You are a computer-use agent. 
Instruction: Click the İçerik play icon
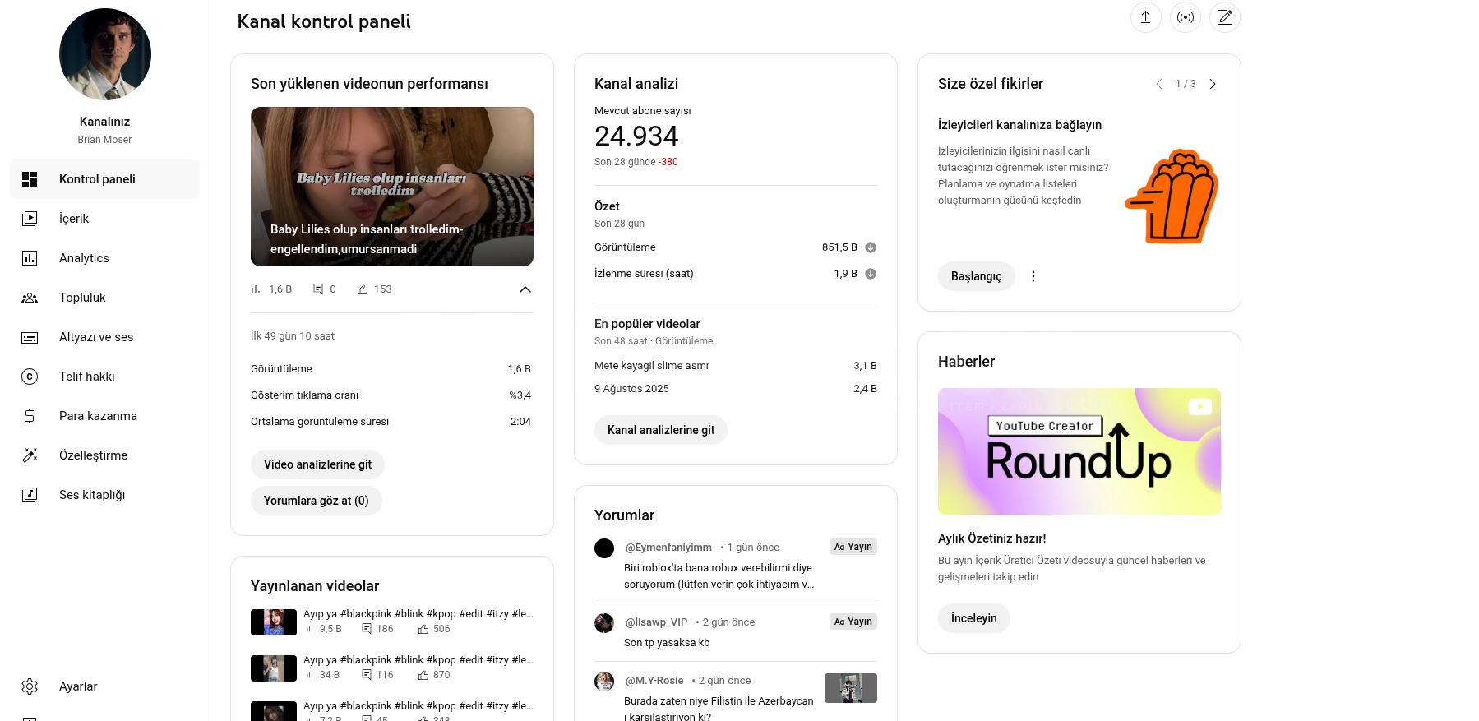(x=30, y=219)
